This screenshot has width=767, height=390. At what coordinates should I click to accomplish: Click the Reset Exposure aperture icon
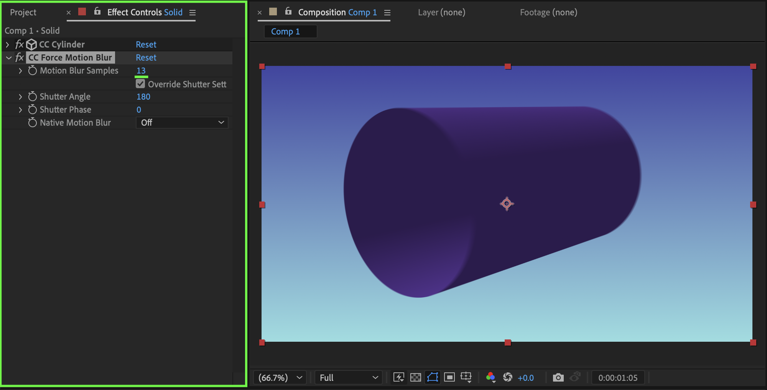click(x=507, y=377)
